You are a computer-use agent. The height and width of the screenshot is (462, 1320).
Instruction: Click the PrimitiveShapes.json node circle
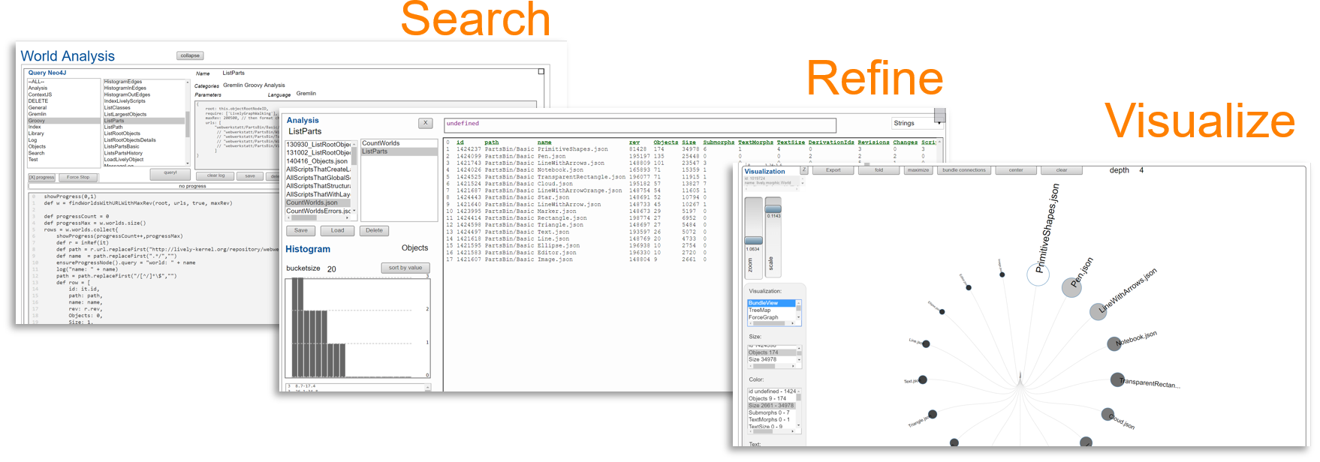tap(1037, 274)
